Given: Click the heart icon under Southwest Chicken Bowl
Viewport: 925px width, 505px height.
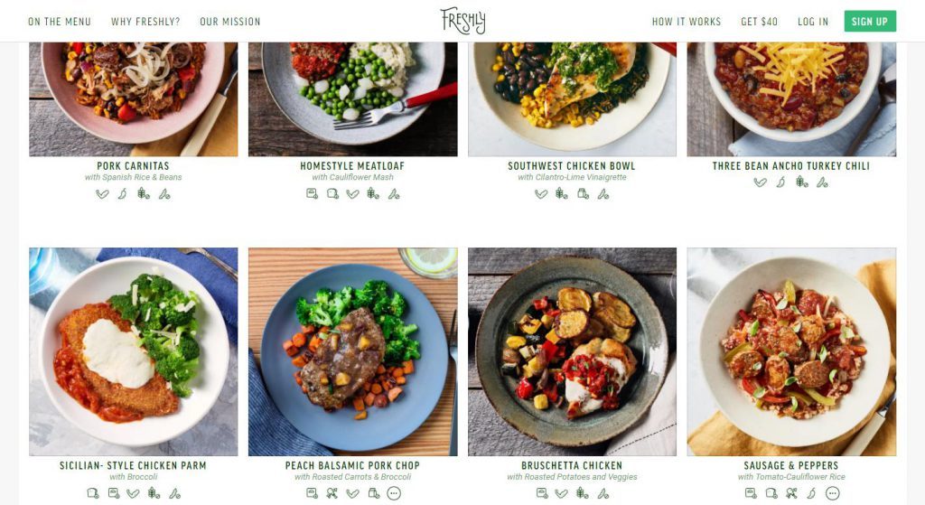Looking at the screenshot, I should tap(541, 193).
